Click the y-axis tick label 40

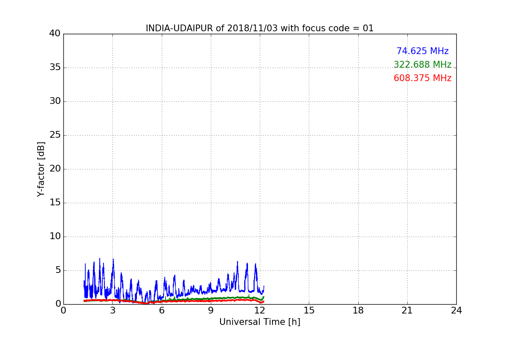[55, 34]
